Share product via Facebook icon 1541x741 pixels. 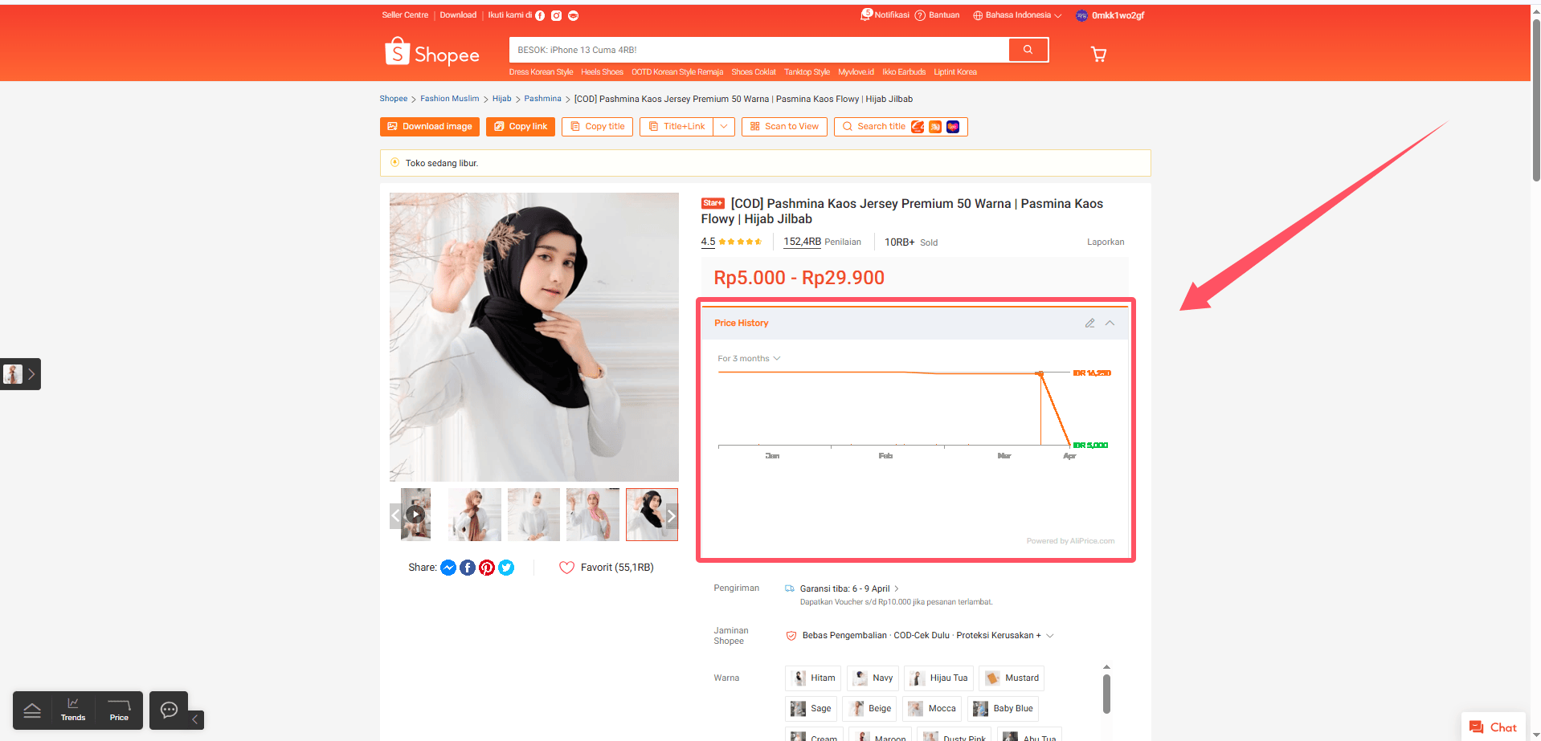[x=468, y=568]
